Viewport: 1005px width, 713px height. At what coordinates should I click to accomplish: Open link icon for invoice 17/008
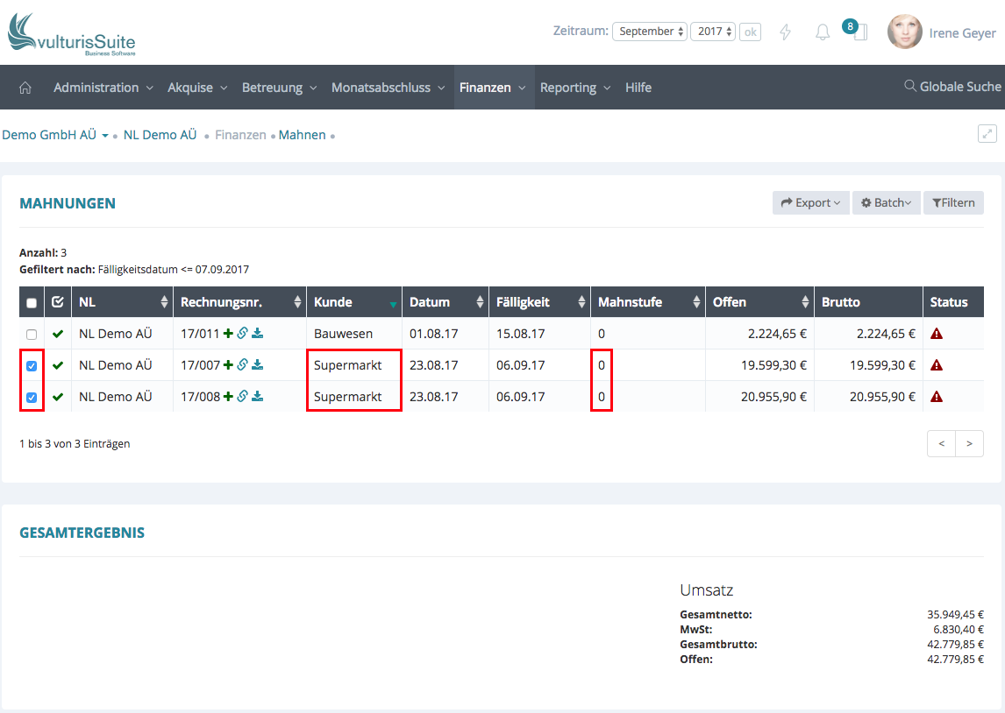243,397
